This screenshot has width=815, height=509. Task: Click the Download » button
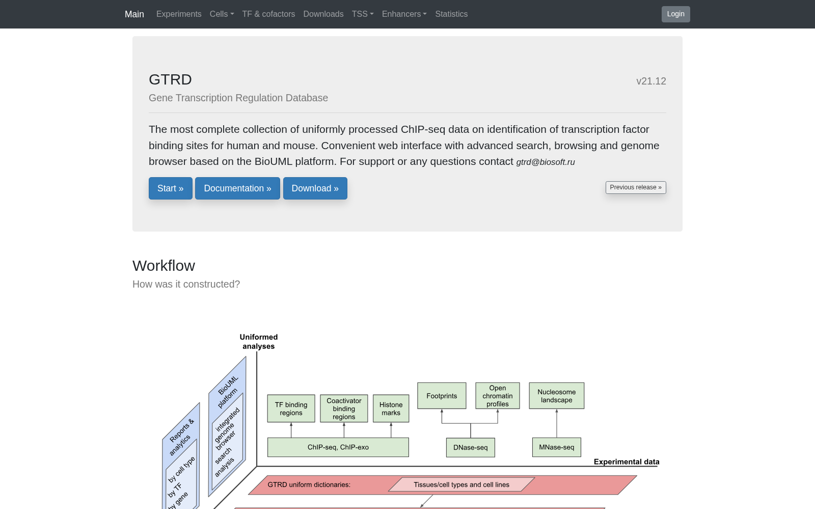[315, 188]
